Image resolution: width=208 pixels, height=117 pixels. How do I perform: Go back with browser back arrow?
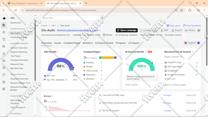point(4,10)
